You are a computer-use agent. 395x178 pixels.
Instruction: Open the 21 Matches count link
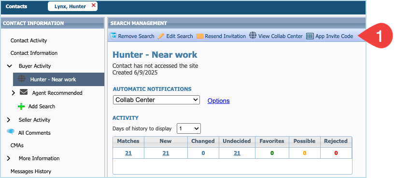(x=128, y=153)
